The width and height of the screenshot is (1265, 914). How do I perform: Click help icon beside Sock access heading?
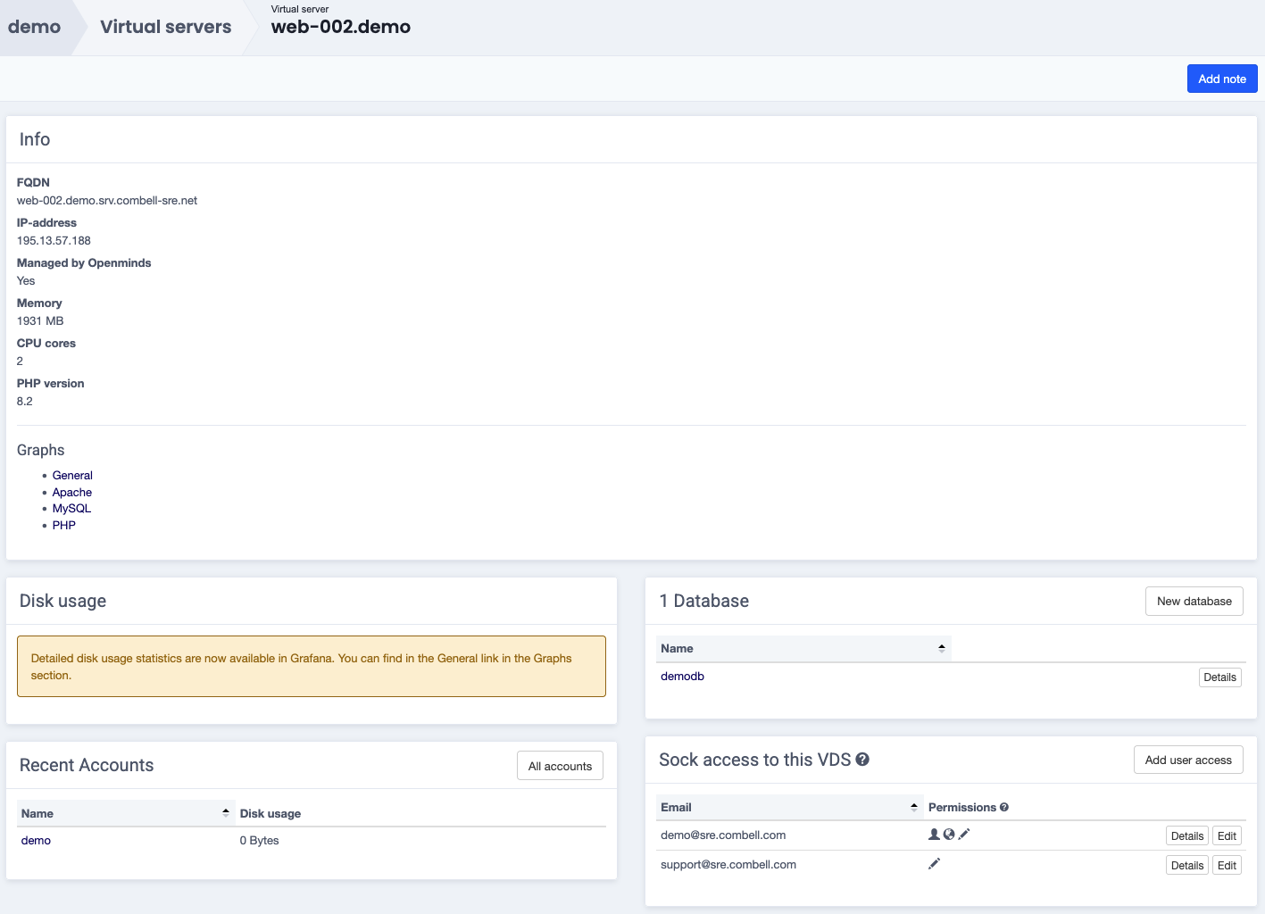tap(862, 760)
